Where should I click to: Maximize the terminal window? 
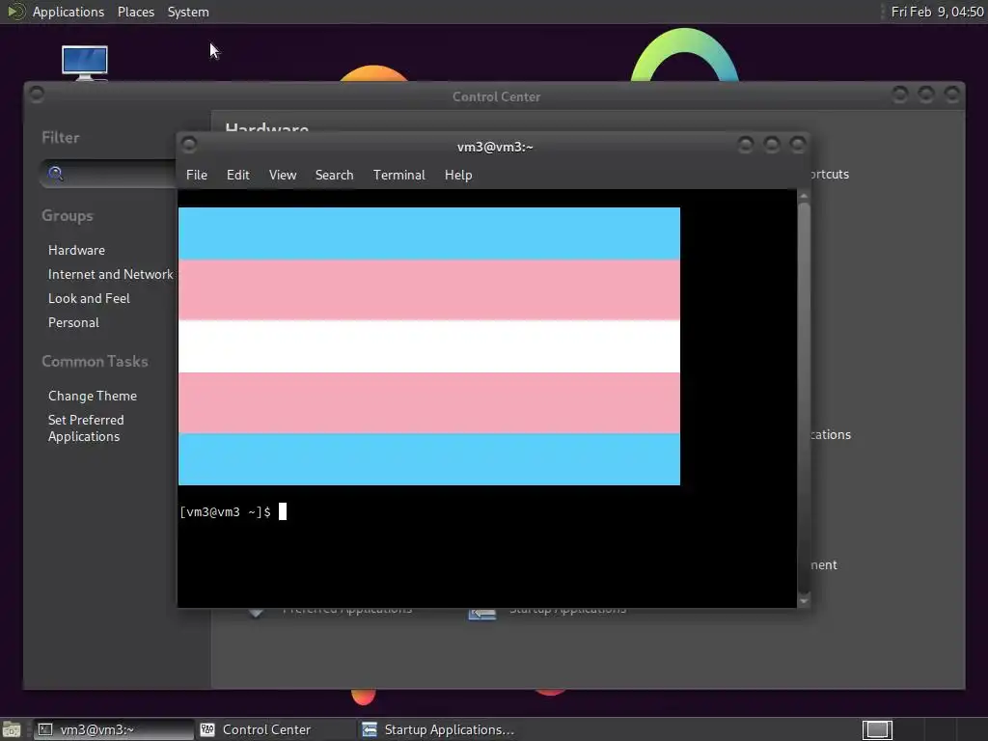pyautogui.click(x=771, y=146)
